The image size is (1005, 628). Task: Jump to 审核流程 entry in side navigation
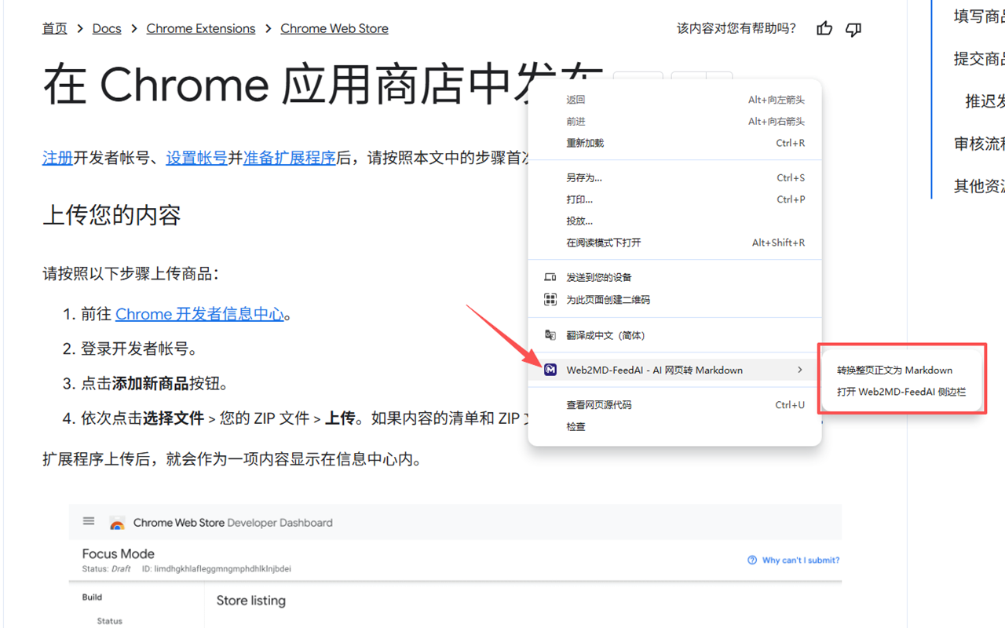tap(979, 144)
